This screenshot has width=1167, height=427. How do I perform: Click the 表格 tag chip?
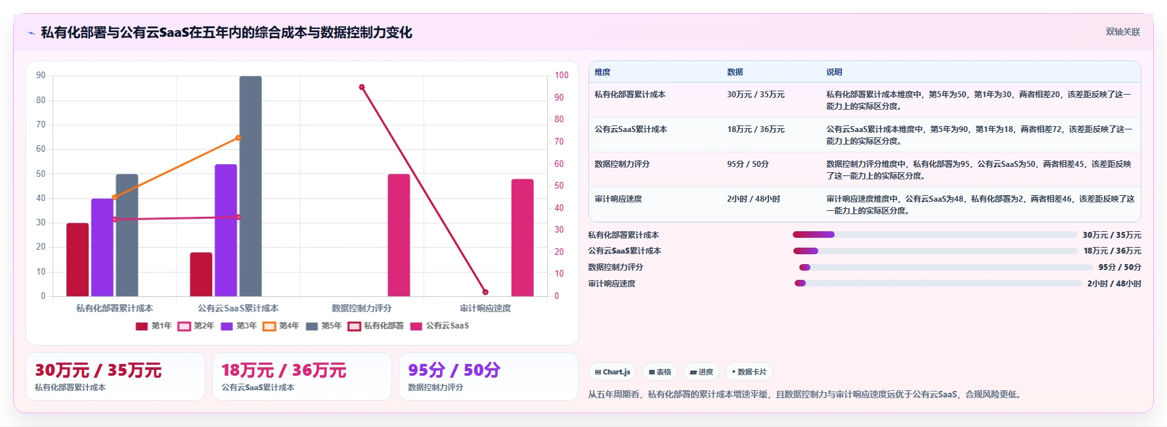pos(660,372)
